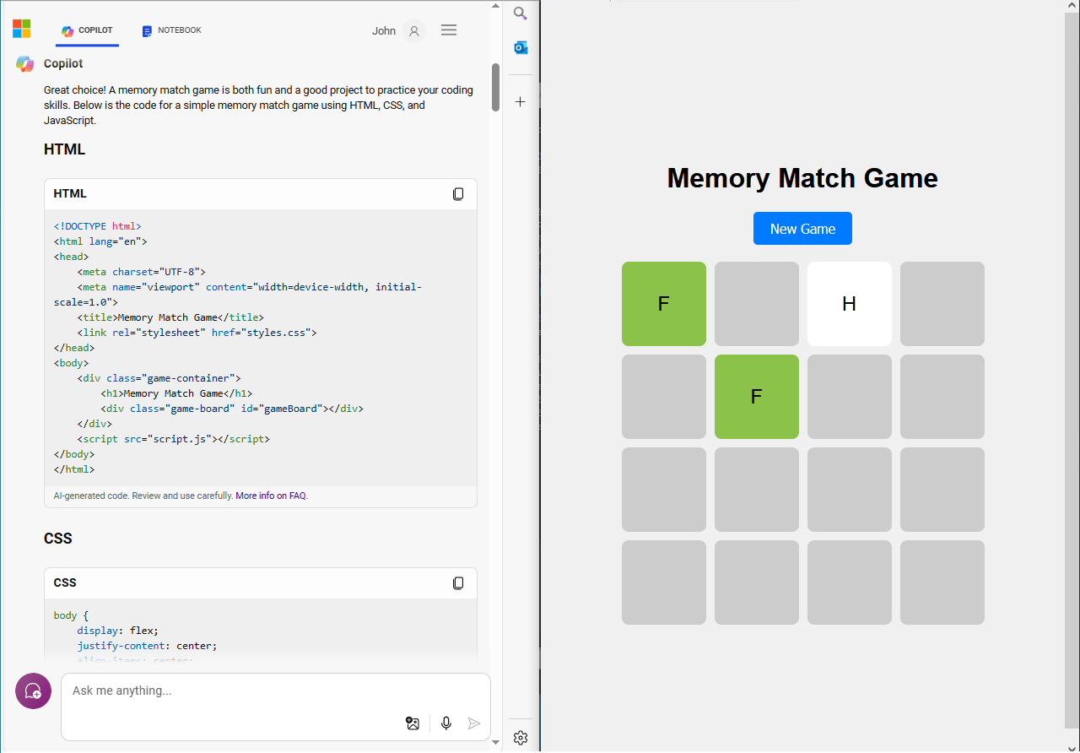Click the send message arrow
This screenshot has height=753, width=1080.
coord(474,723)
